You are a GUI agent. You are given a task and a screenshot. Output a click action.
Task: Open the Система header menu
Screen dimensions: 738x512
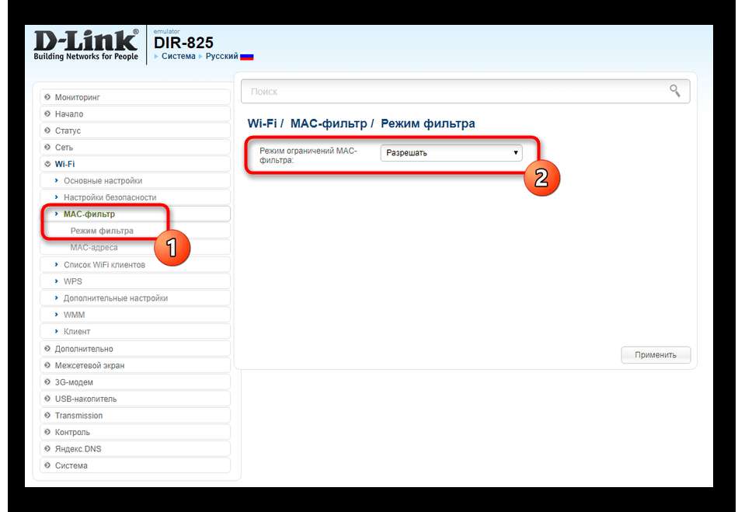point(178,56)
